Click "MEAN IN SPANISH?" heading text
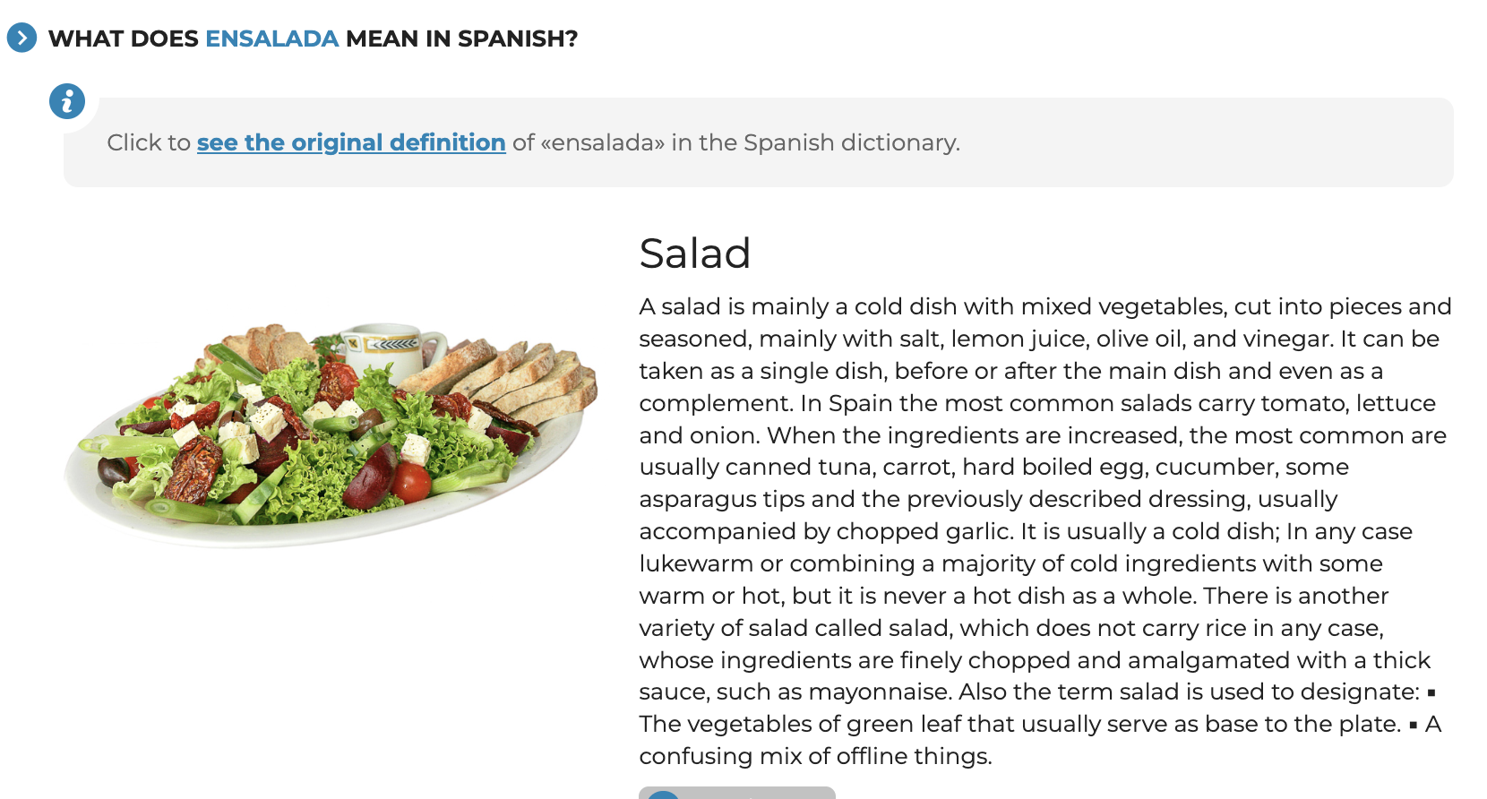Viewport: 1487px width, 799px height. (x=461, y=39)
